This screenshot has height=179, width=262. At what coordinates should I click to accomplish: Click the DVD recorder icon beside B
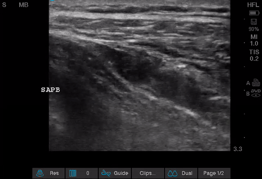tap(256, 93)
